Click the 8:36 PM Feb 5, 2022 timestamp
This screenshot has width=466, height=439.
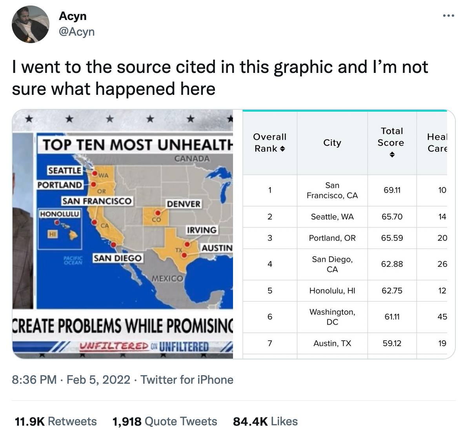(71, 380)
